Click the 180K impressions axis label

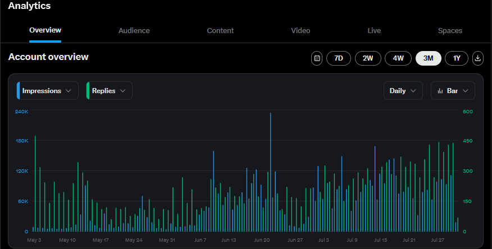[x=22, y=141]
